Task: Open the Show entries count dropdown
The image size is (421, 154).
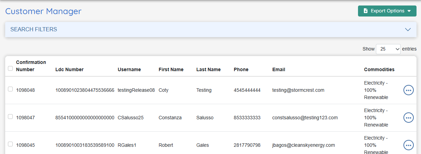Action: 388,49
